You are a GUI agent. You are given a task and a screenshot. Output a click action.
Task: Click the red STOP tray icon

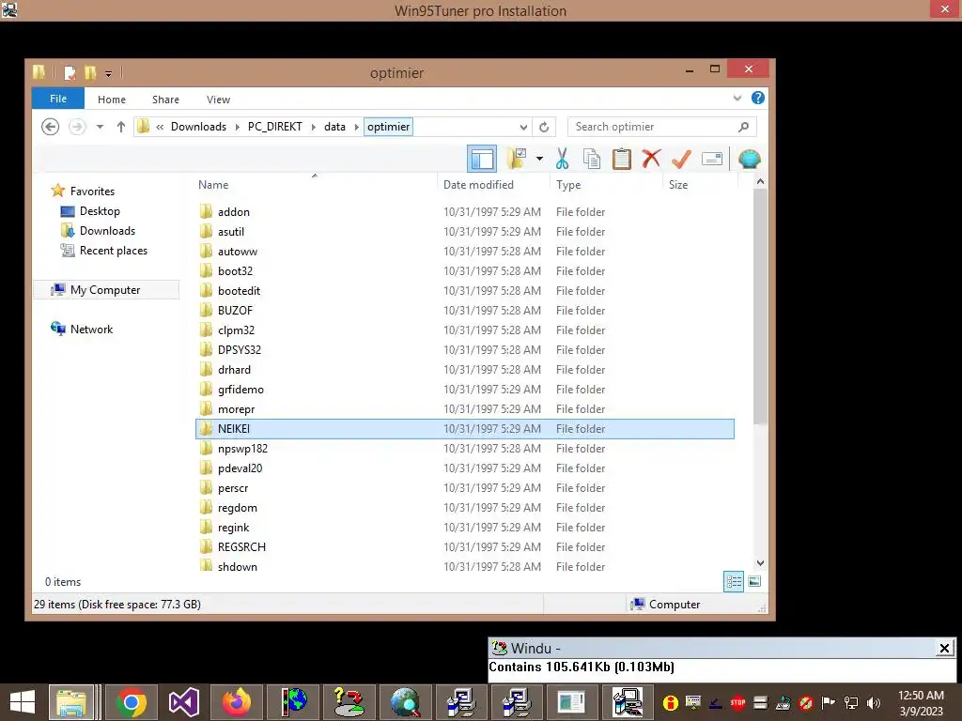click(738, 702)
